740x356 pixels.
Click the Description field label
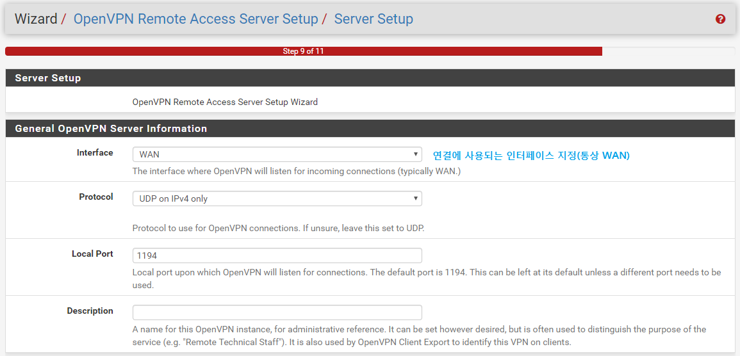click(90, 311)
